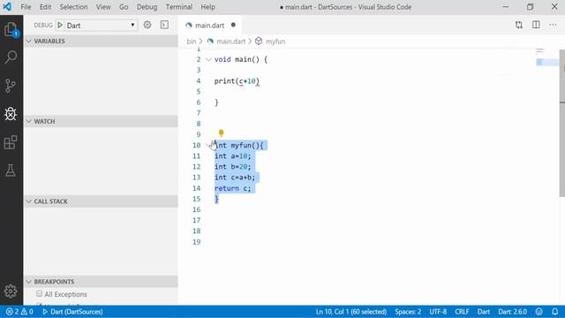Split the editor right

pyautogui.click(x=536, y=25)
